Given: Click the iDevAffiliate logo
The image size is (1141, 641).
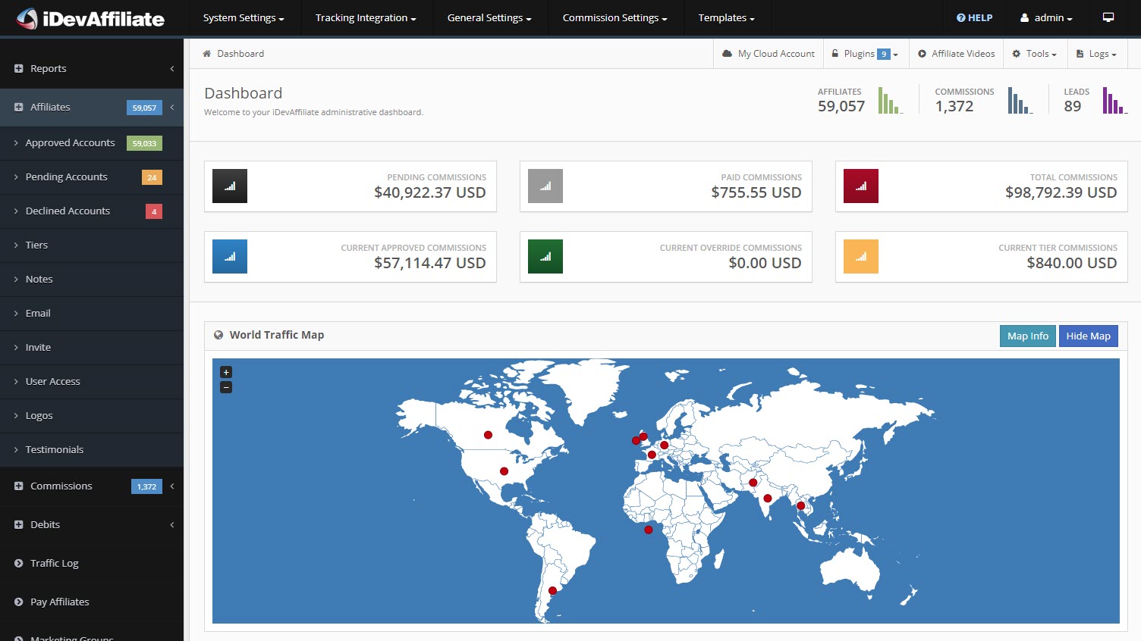Looking at the screenshot, I should (x=90, y=18).
